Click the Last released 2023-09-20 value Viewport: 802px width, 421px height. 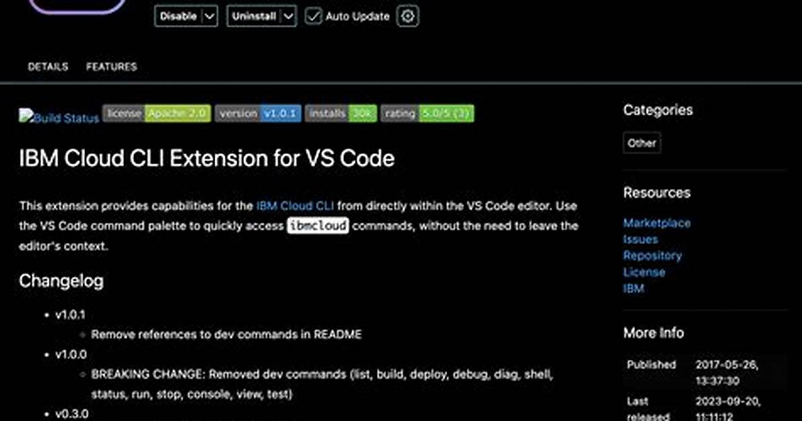[x=728, y=409]
